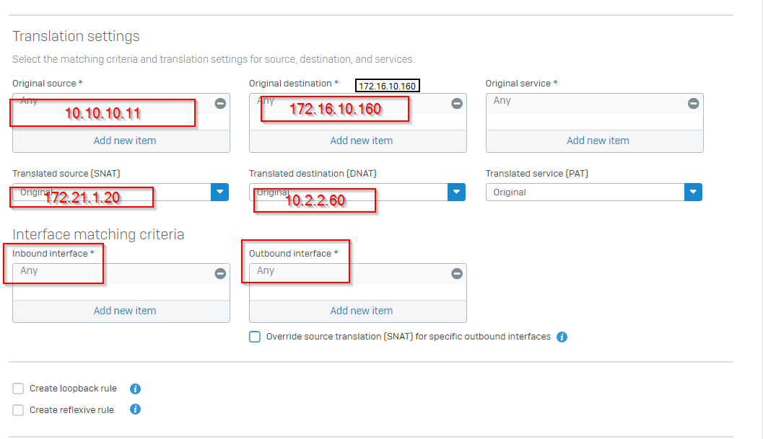
Task: Remove Any item from Inbound interface
Action: pos(220,274)
